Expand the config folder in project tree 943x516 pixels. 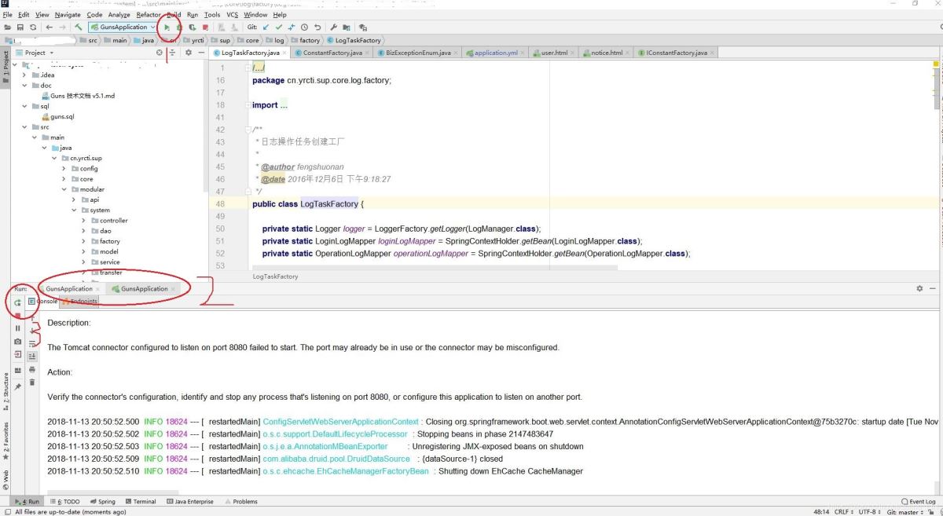65,168
